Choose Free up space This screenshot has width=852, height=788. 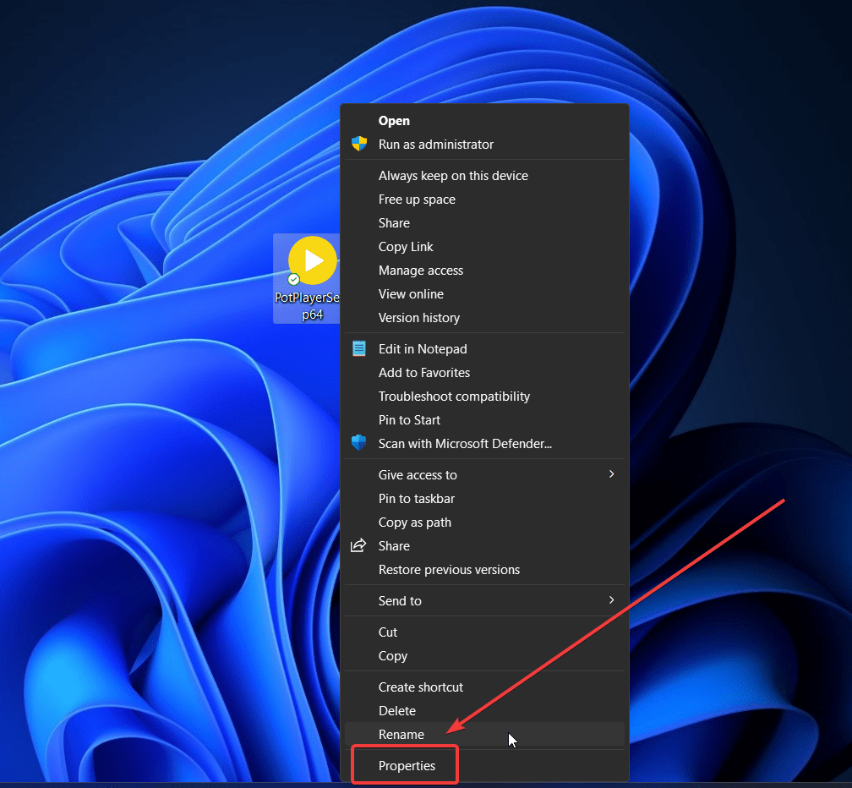(417, 200)
